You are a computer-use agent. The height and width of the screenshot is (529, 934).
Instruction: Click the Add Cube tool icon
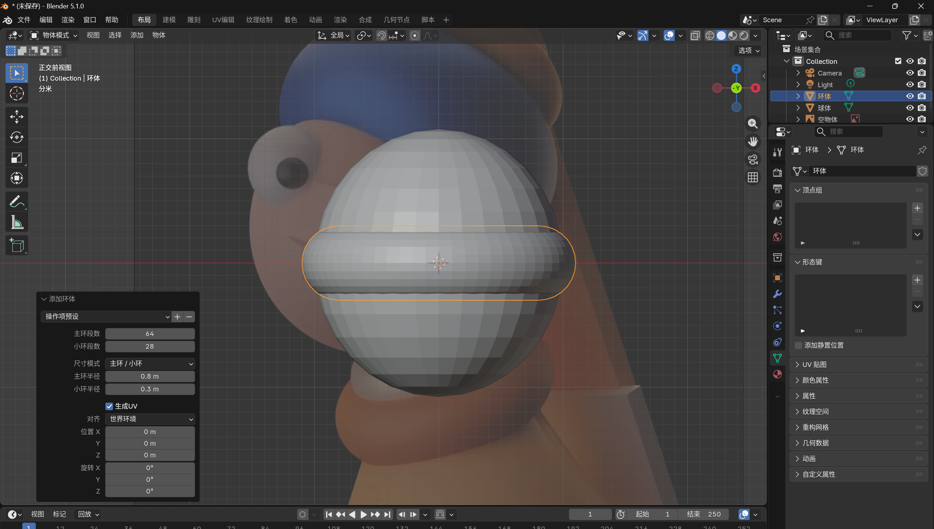tap(16, 246)
